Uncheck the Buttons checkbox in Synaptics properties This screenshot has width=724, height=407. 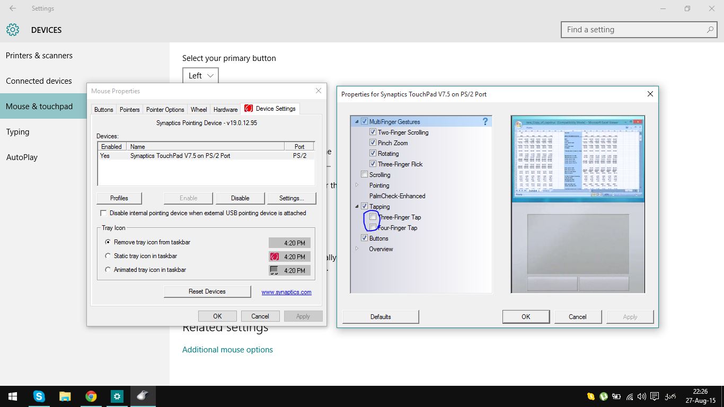364,238
